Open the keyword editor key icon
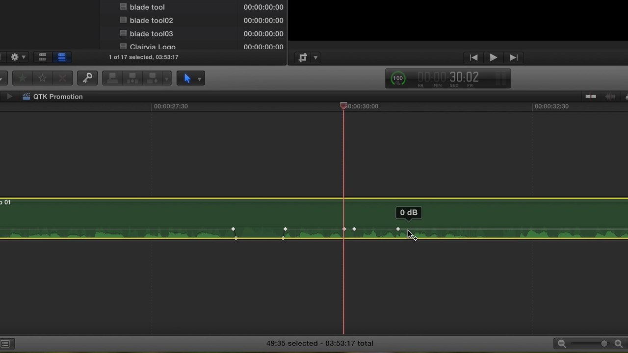The height and width of the screenshot is (353, 628). 87,78
